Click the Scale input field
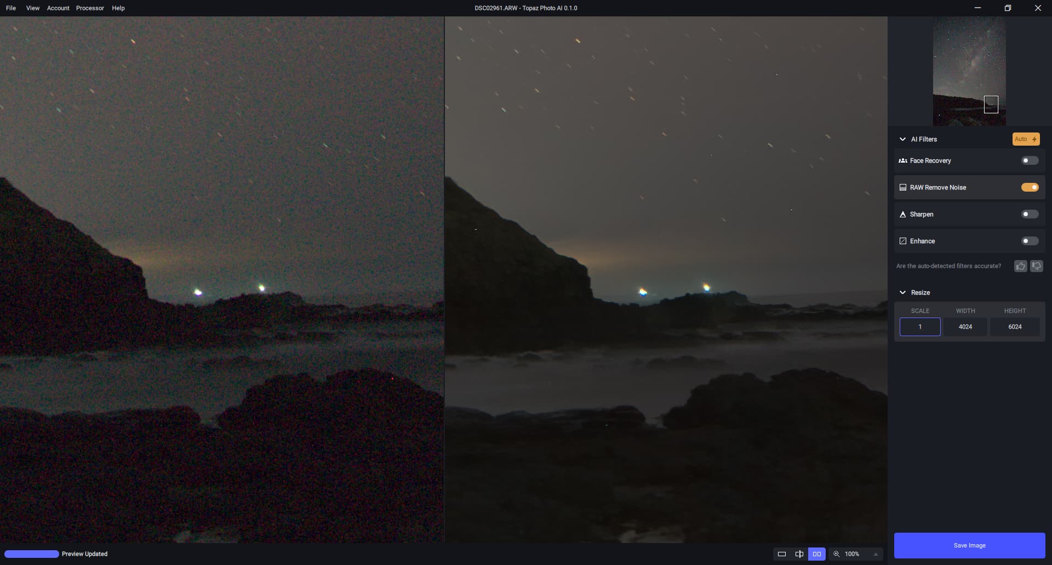Viewport: 1052px width, 565px height. click(x=920, y=327)
